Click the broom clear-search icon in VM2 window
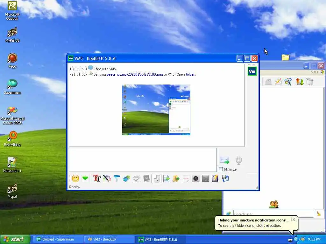 point(319,214)
